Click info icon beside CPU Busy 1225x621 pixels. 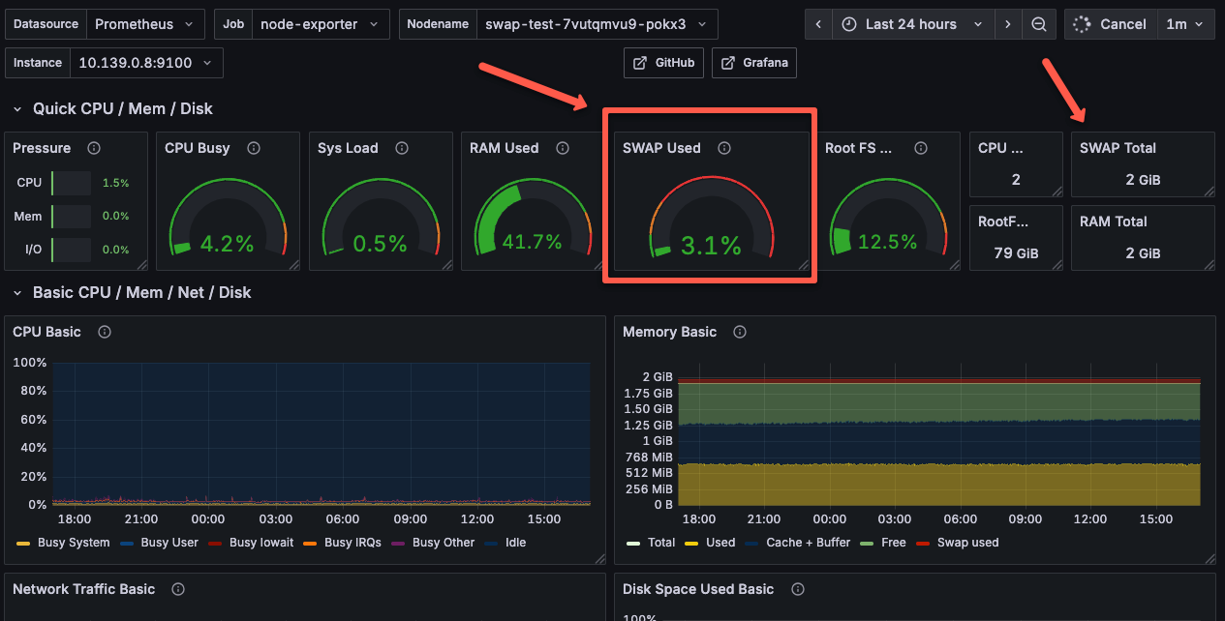pyautogui.click(x=254, y=148)
